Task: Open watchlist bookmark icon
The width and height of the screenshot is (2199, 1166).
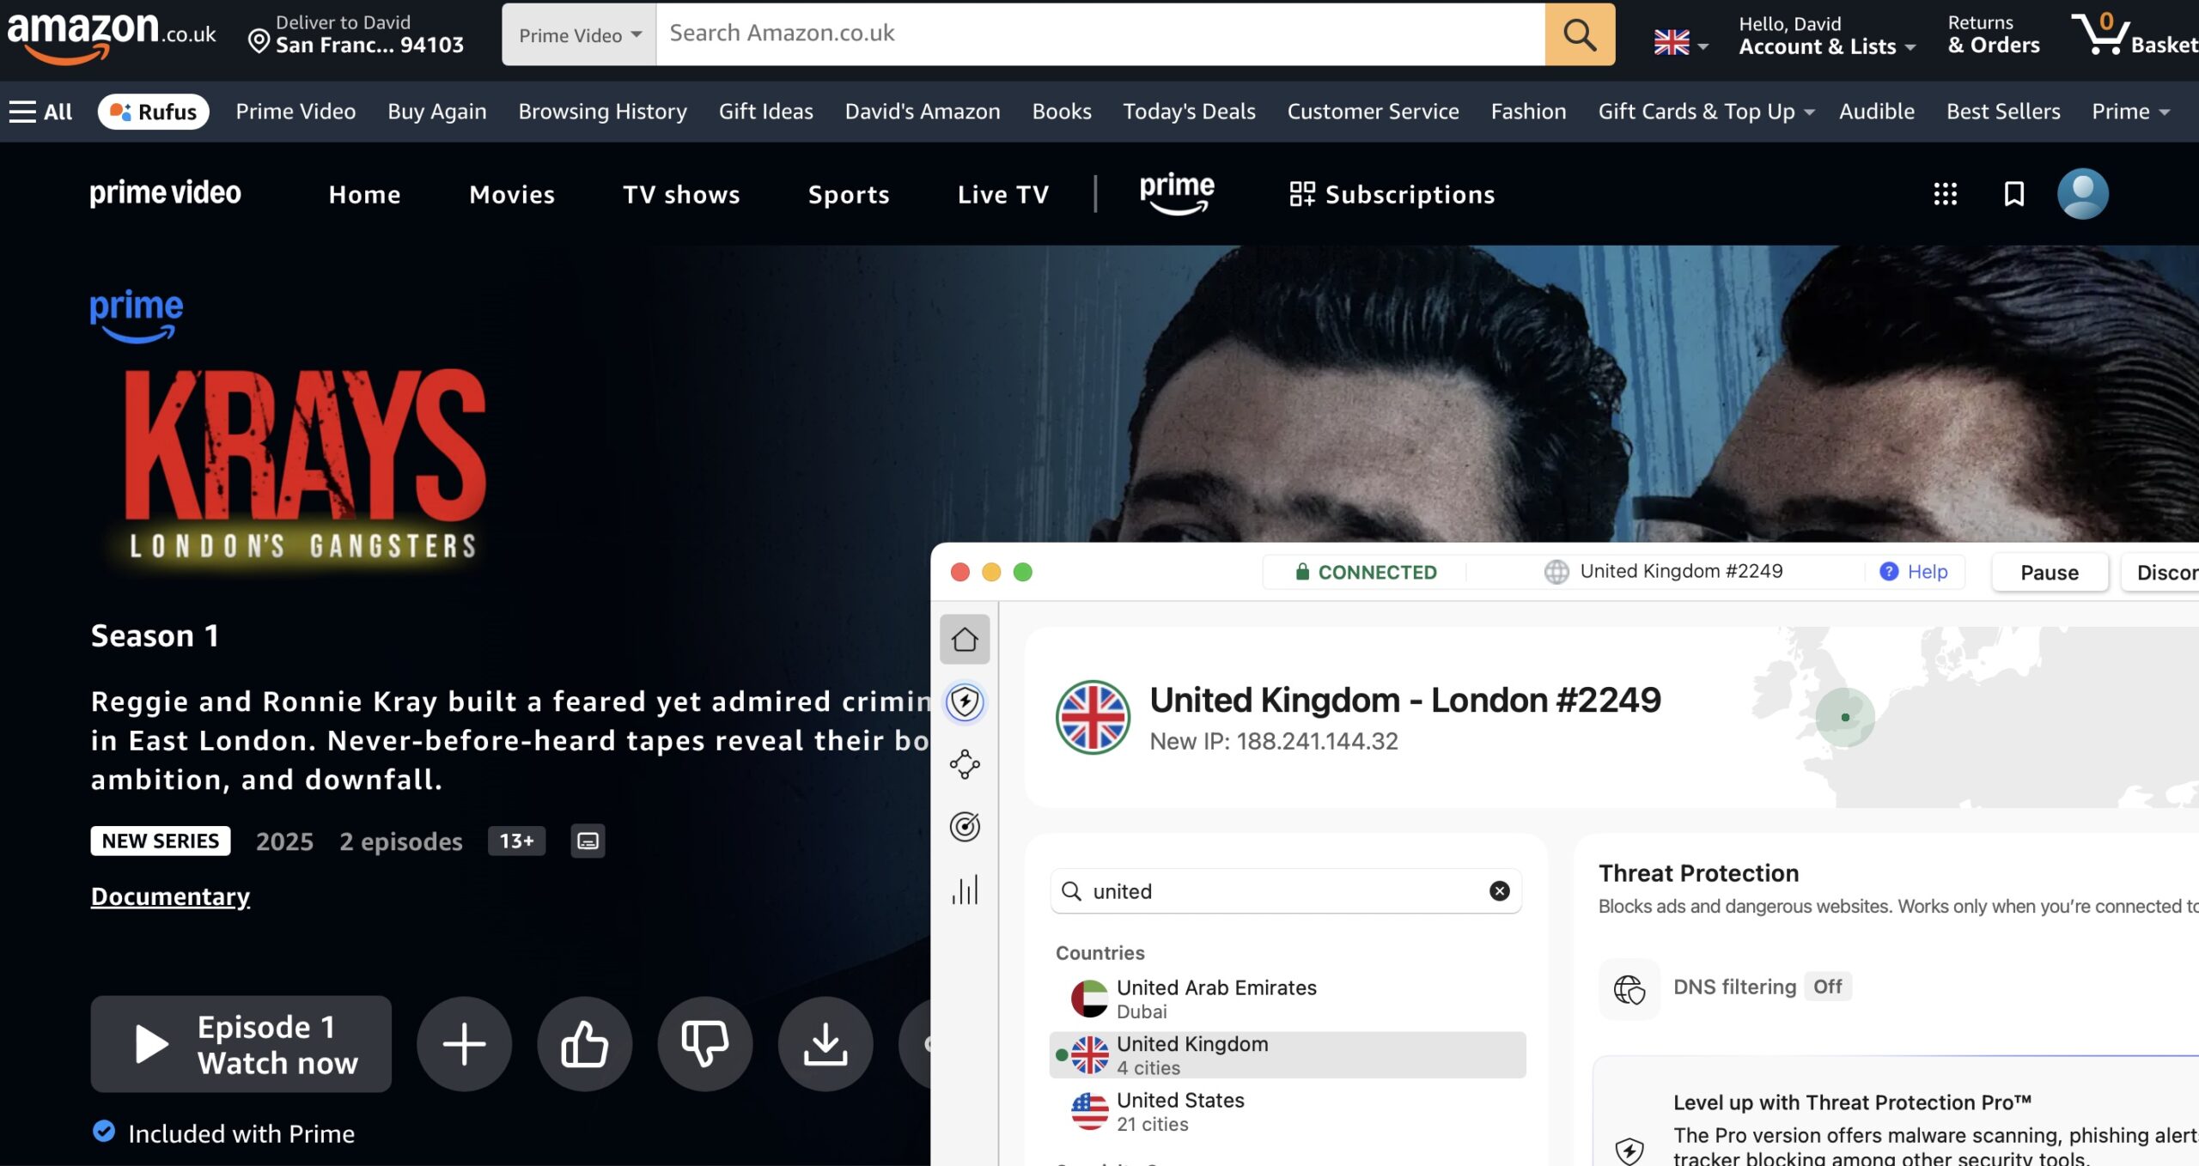Action: [2014, 194]
